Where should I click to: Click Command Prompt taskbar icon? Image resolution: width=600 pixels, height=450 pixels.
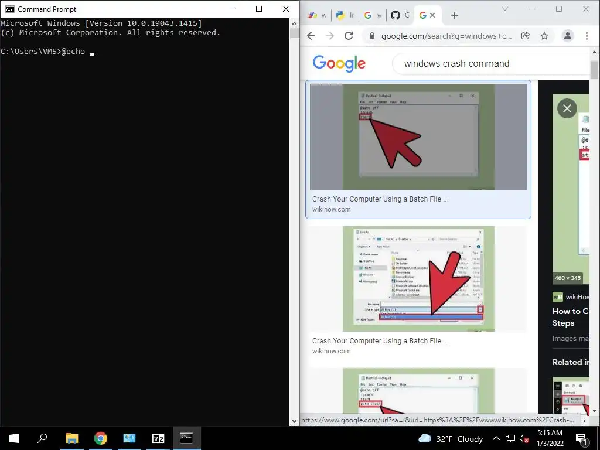[x=187, y=438]
